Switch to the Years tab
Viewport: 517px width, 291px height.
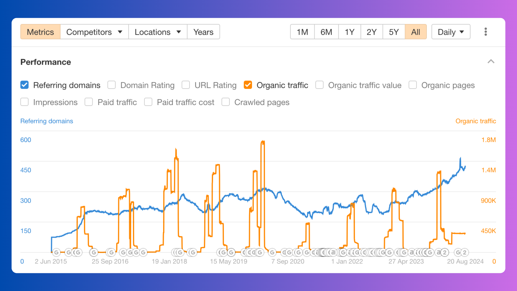pos(203,32)
